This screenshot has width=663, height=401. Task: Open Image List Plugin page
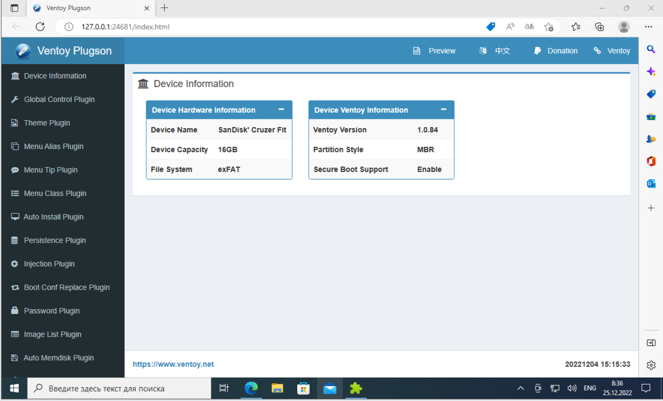point(62,334)
